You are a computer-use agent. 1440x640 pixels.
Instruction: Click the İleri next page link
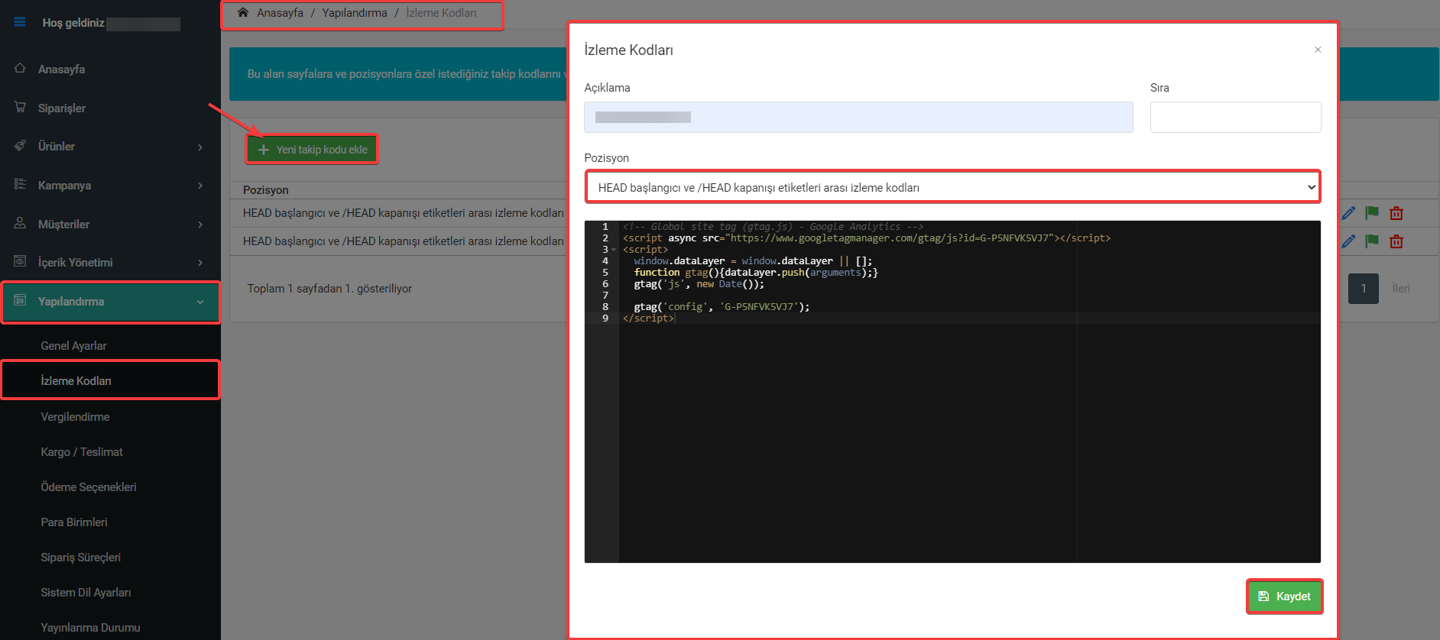[x=1401, y=289]
